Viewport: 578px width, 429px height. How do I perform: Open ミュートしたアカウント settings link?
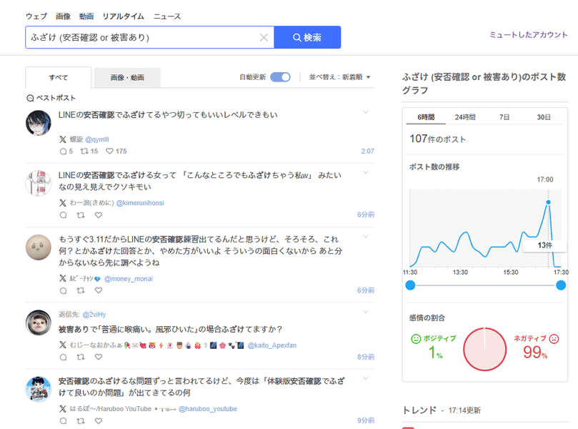pos(529,33)
